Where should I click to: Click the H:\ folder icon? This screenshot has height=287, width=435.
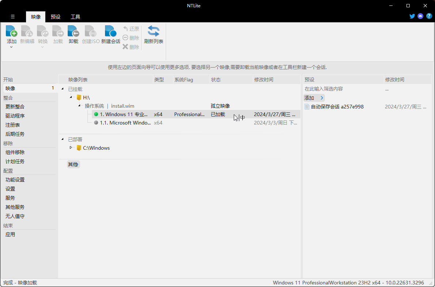(79, 97)
